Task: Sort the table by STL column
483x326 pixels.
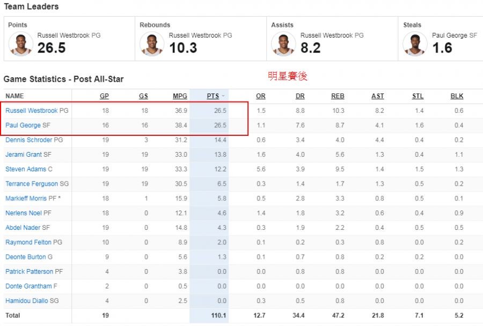Action: [x=418, y=96]
